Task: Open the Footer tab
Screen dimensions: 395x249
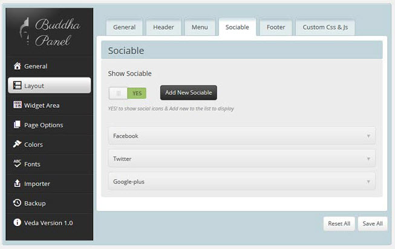Action: [x=276, y=27]
